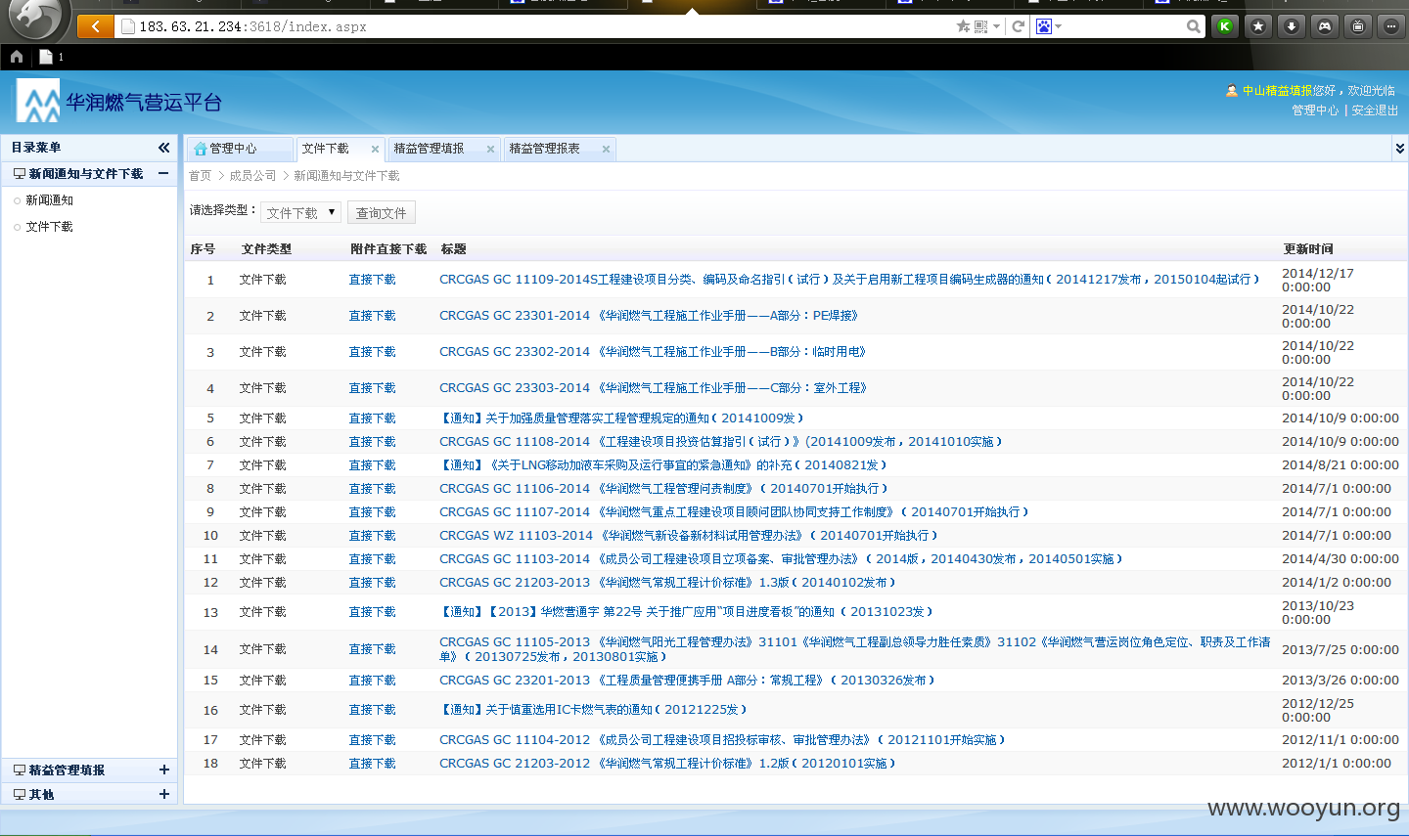
Task: Click the 序号 column header
Action: 203,248
